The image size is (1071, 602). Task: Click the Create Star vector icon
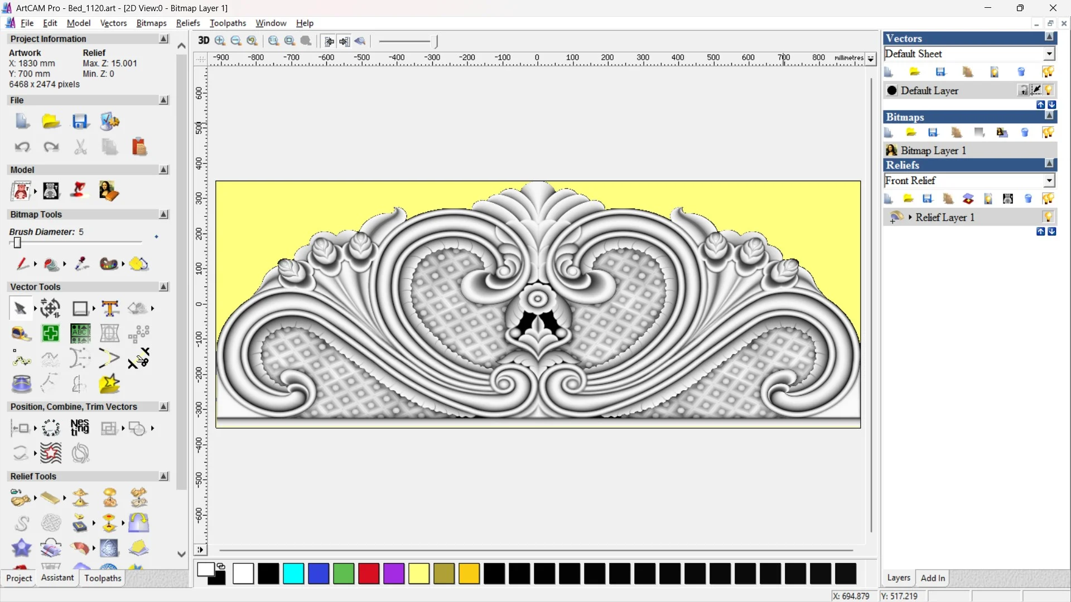click(109, 384)
